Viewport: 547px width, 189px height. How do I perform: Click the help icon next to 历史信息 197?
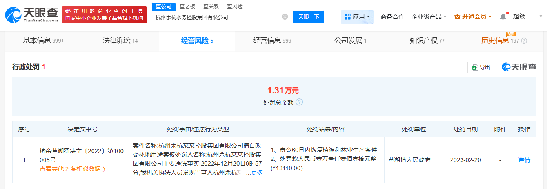click(524, 41)
